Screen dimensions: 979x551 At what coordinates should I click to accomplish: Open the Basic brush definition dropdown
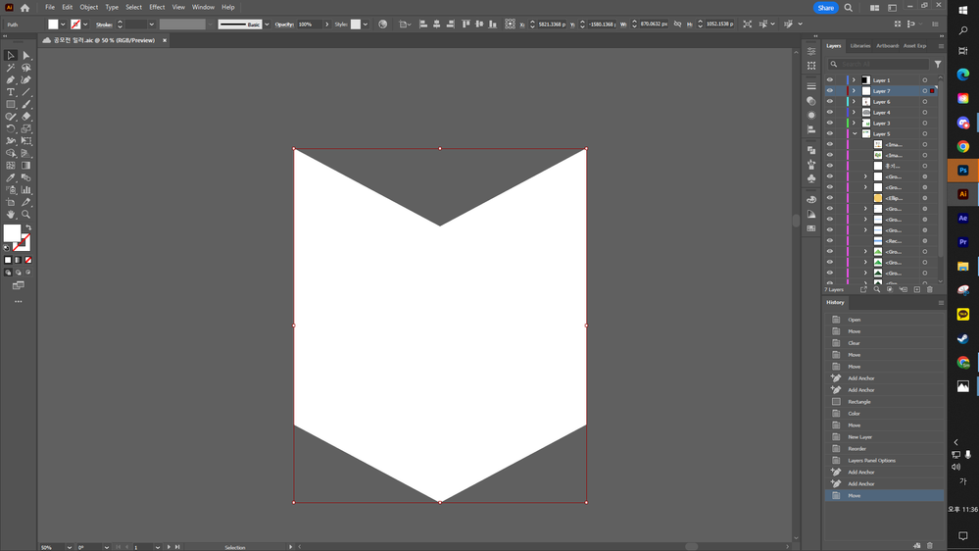(x=267, y=25)
